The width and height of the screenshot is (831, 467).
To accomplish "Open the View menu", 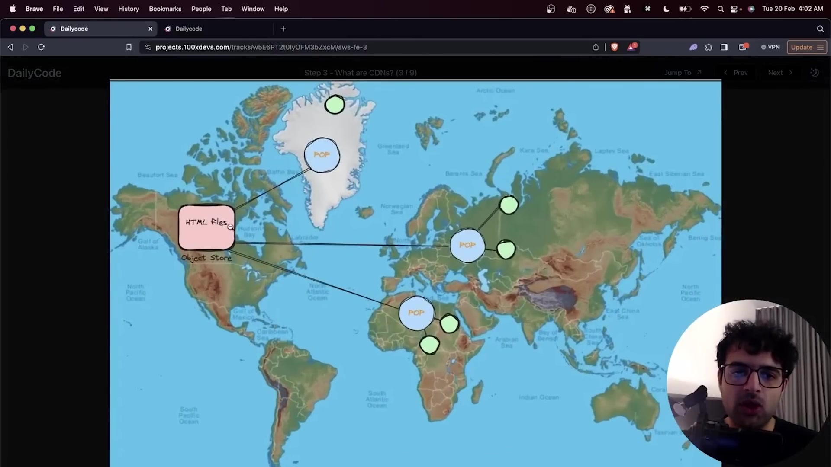I will (x=101, y=9).
